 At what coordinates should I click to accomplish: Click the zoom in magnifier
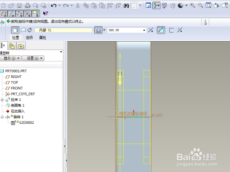click(192, 6)
